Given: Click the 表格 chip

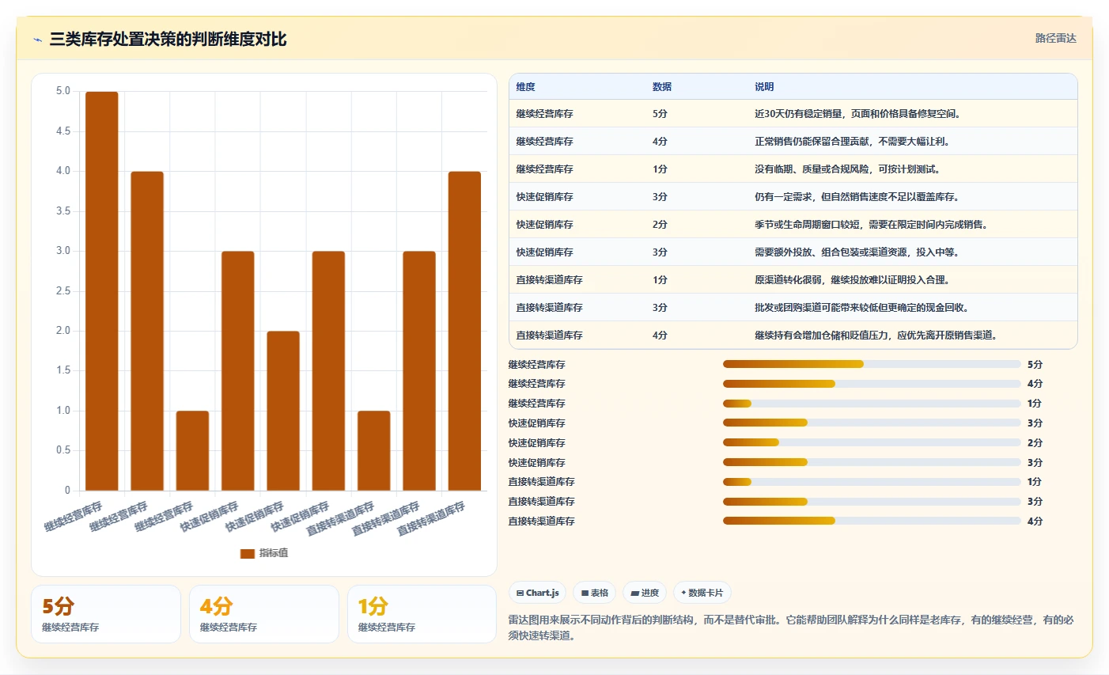Looking at the screenshot, I should tap(595, 593).
